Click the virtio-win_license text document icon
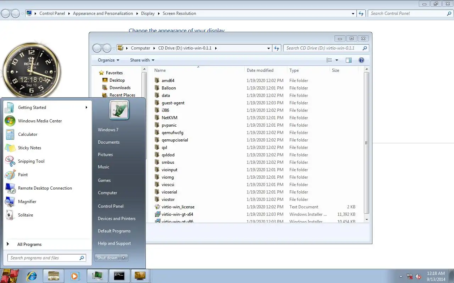Screen dimensions: 454x283 pos(157,207)
